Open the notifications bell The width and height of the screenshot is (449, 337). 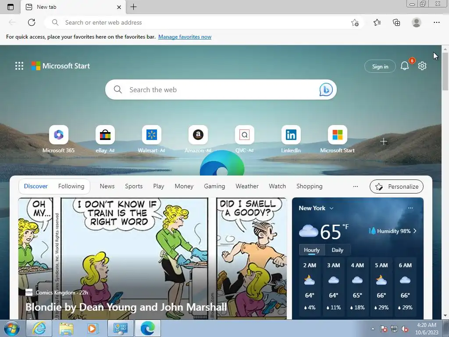pos(405,66)
